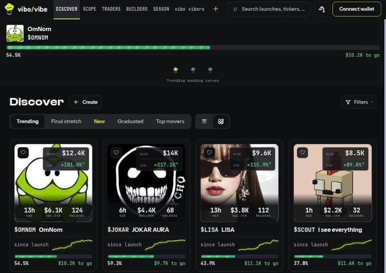Screen dimensions: 386x273
Task: Select the third trending bonding curve indicator
Action: coord(210,70)
